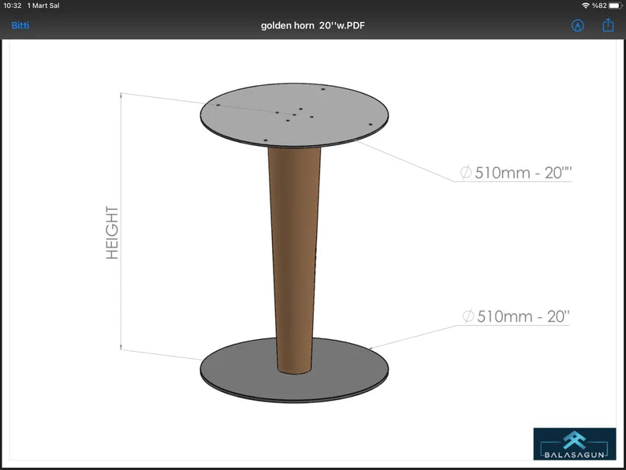Click the HEIGHT dimension label
Image resolution: width=626 pixels, height=470 pixels.
tap(113, 233)
